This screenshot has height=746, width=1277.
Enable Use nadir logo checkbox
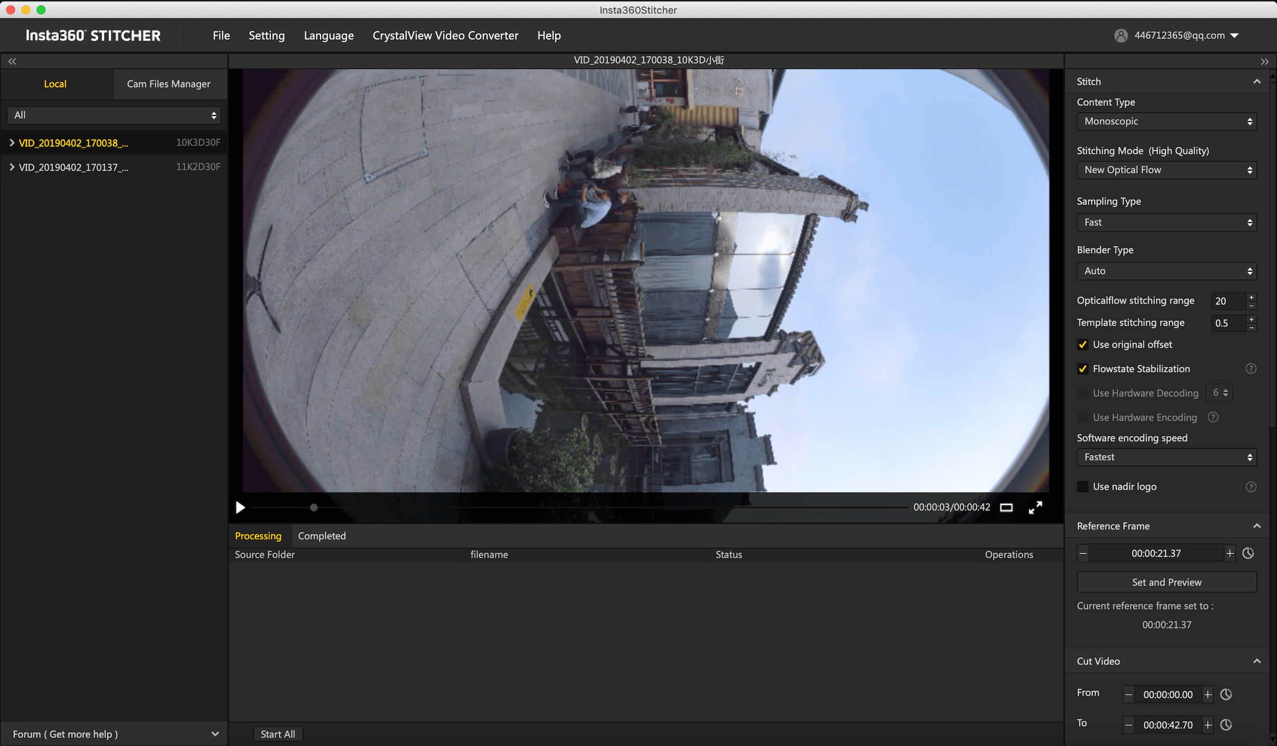coord(1082,487)
